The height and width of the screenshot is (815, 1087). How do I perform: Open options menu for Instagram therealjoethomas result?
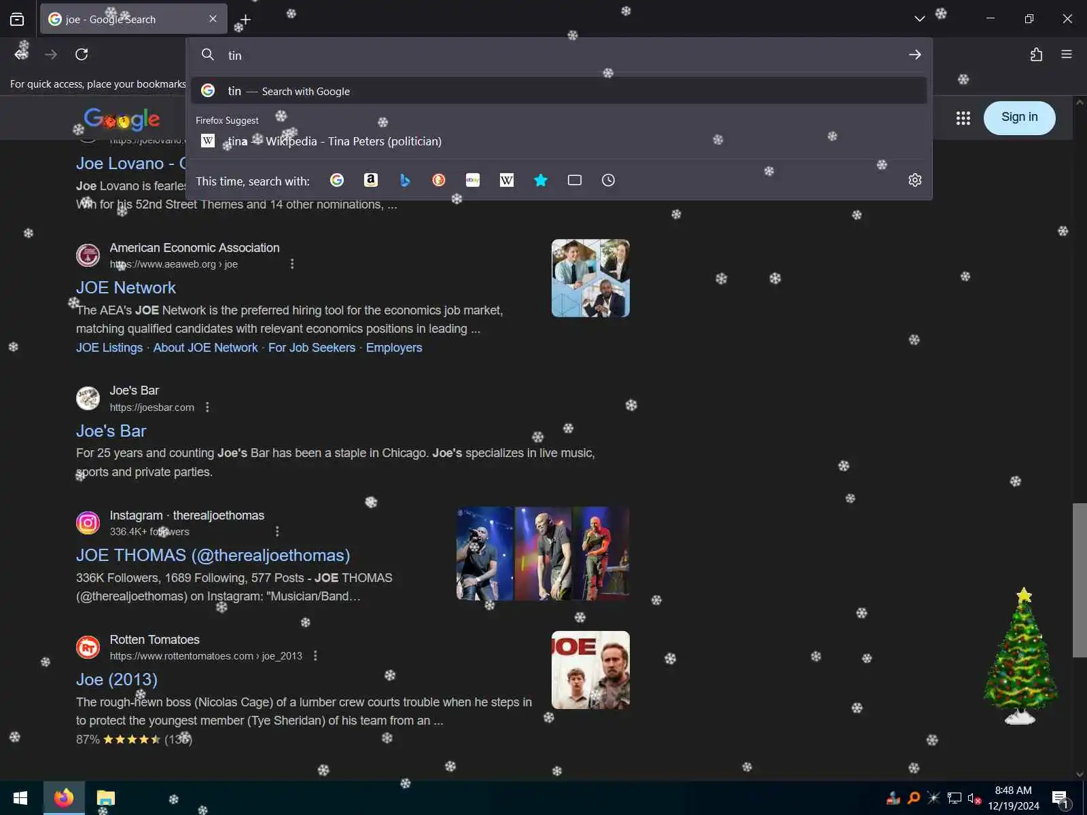point(277,532)
